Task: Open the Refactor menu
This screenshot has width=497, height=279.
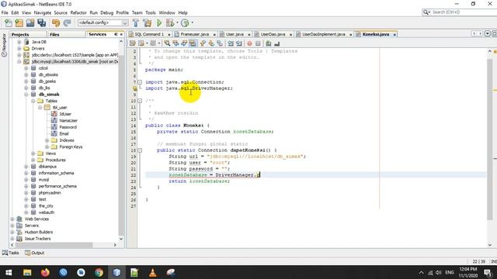Action: (78, 12)
